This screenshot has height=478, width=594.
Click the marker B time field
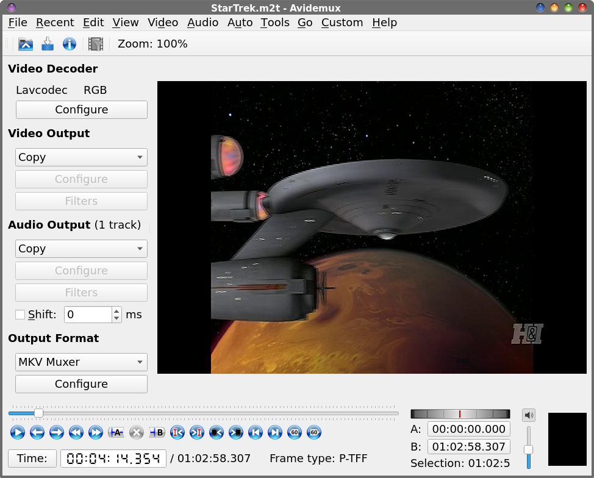coord(468,446)
